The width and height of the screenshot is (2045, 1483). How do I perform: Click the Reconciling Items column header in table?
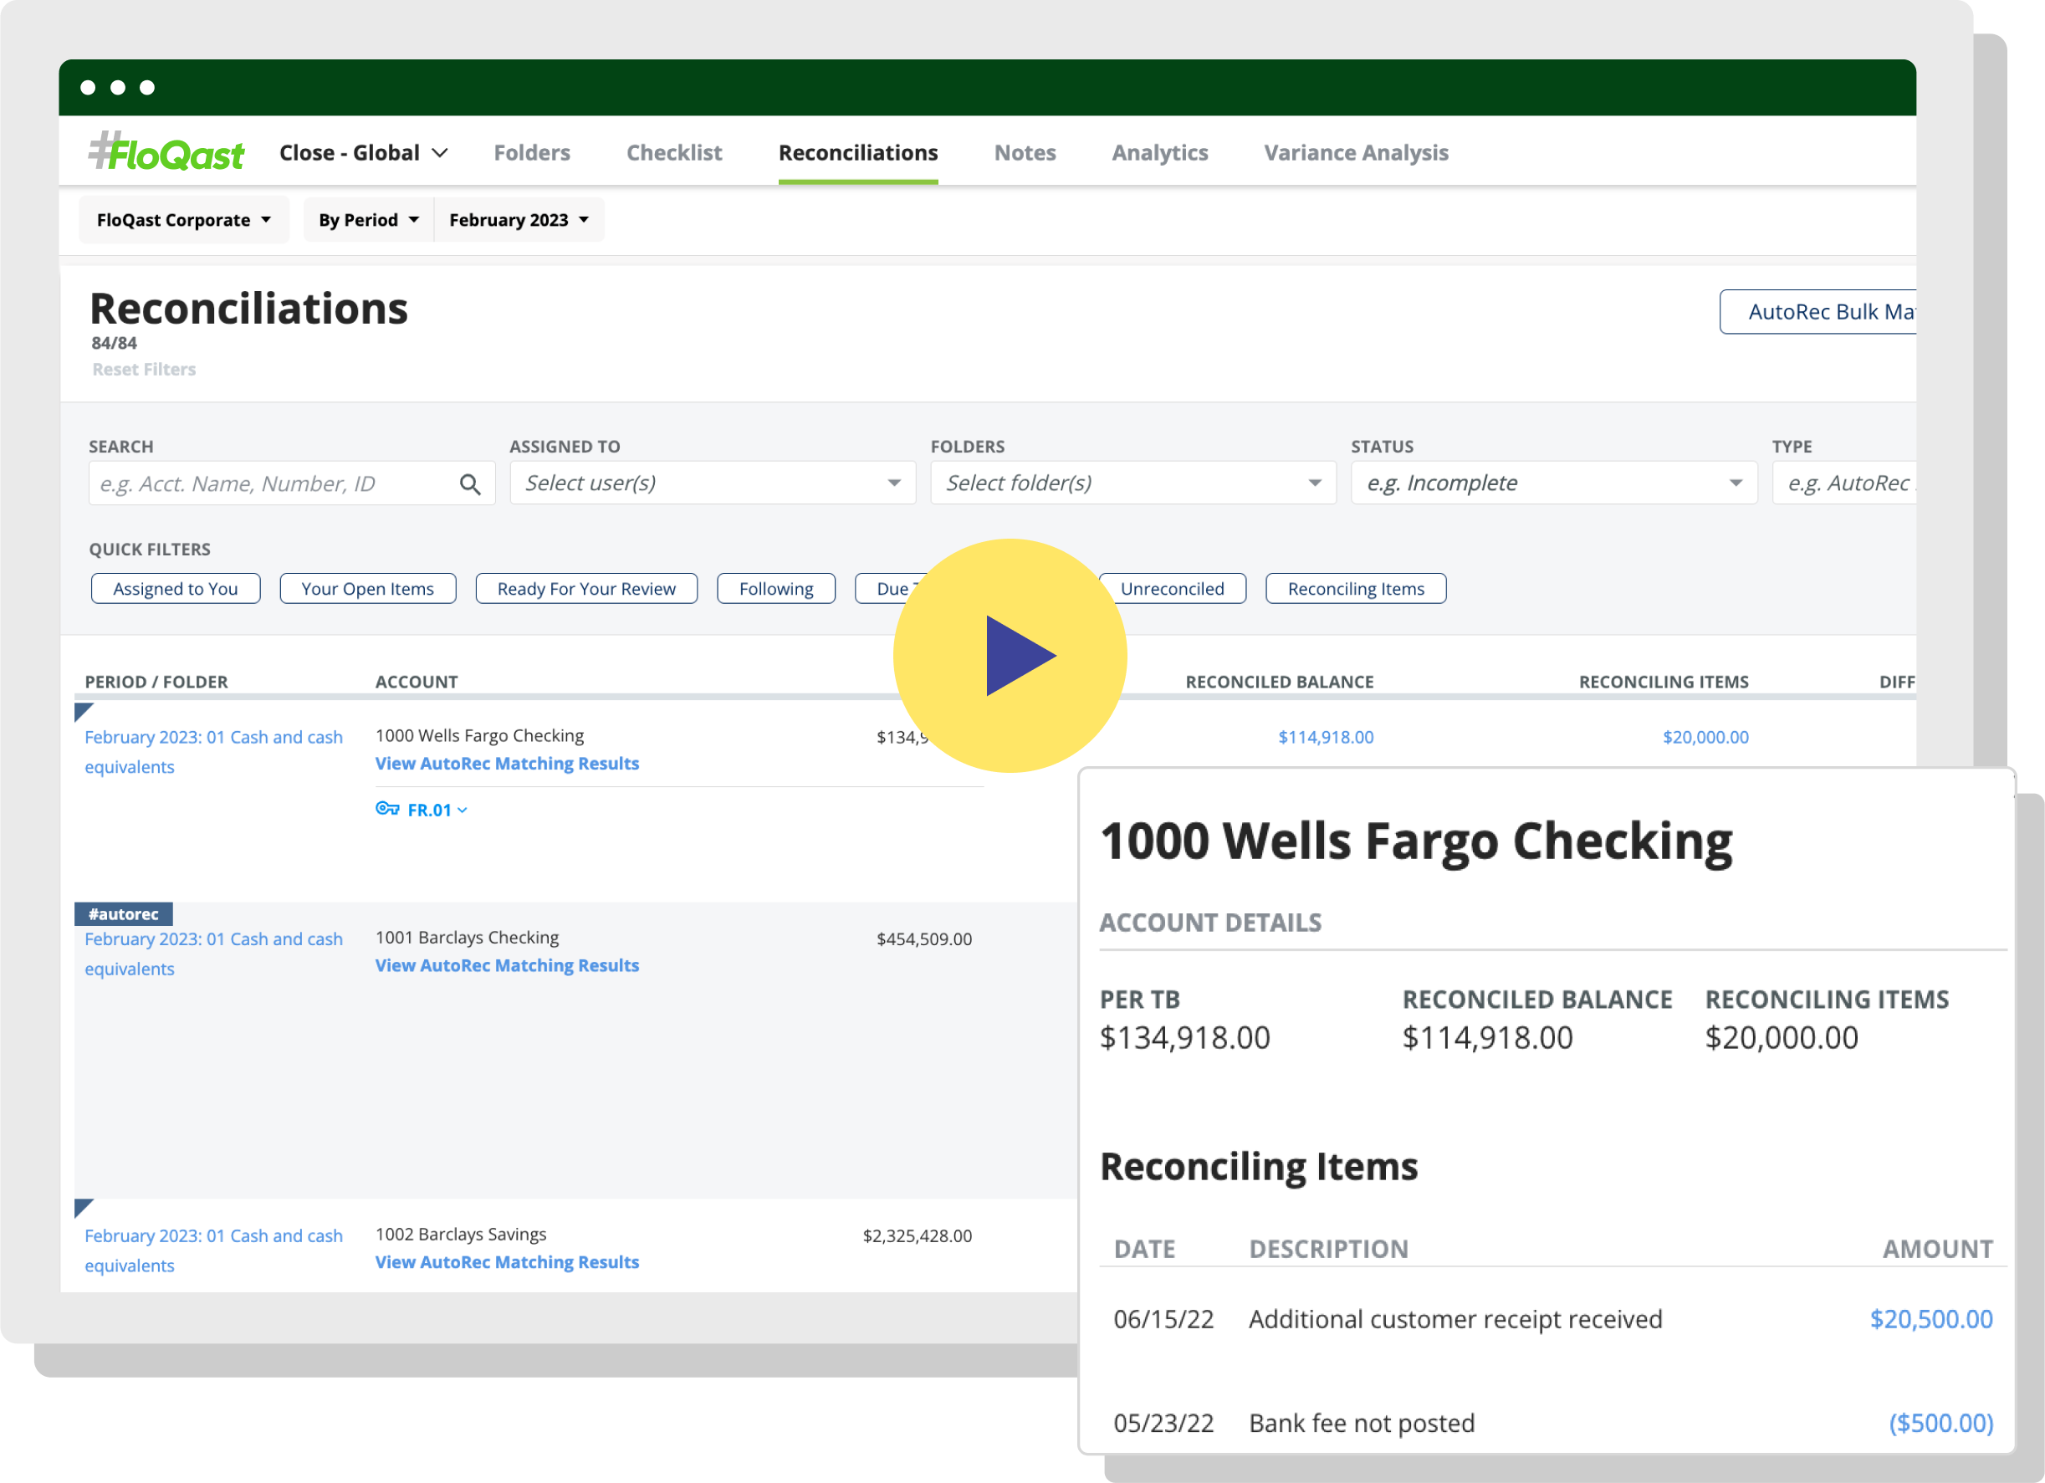point(1664,682)
